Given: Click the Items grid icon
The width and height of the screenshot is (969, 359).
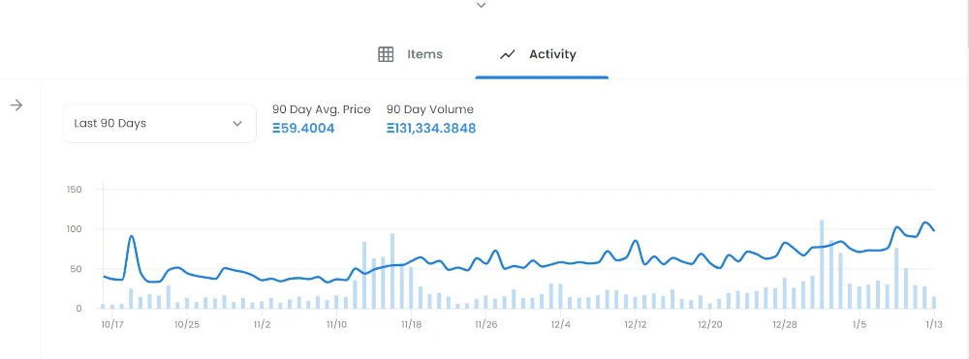Looking at the screenshot, I should [386, 54].
